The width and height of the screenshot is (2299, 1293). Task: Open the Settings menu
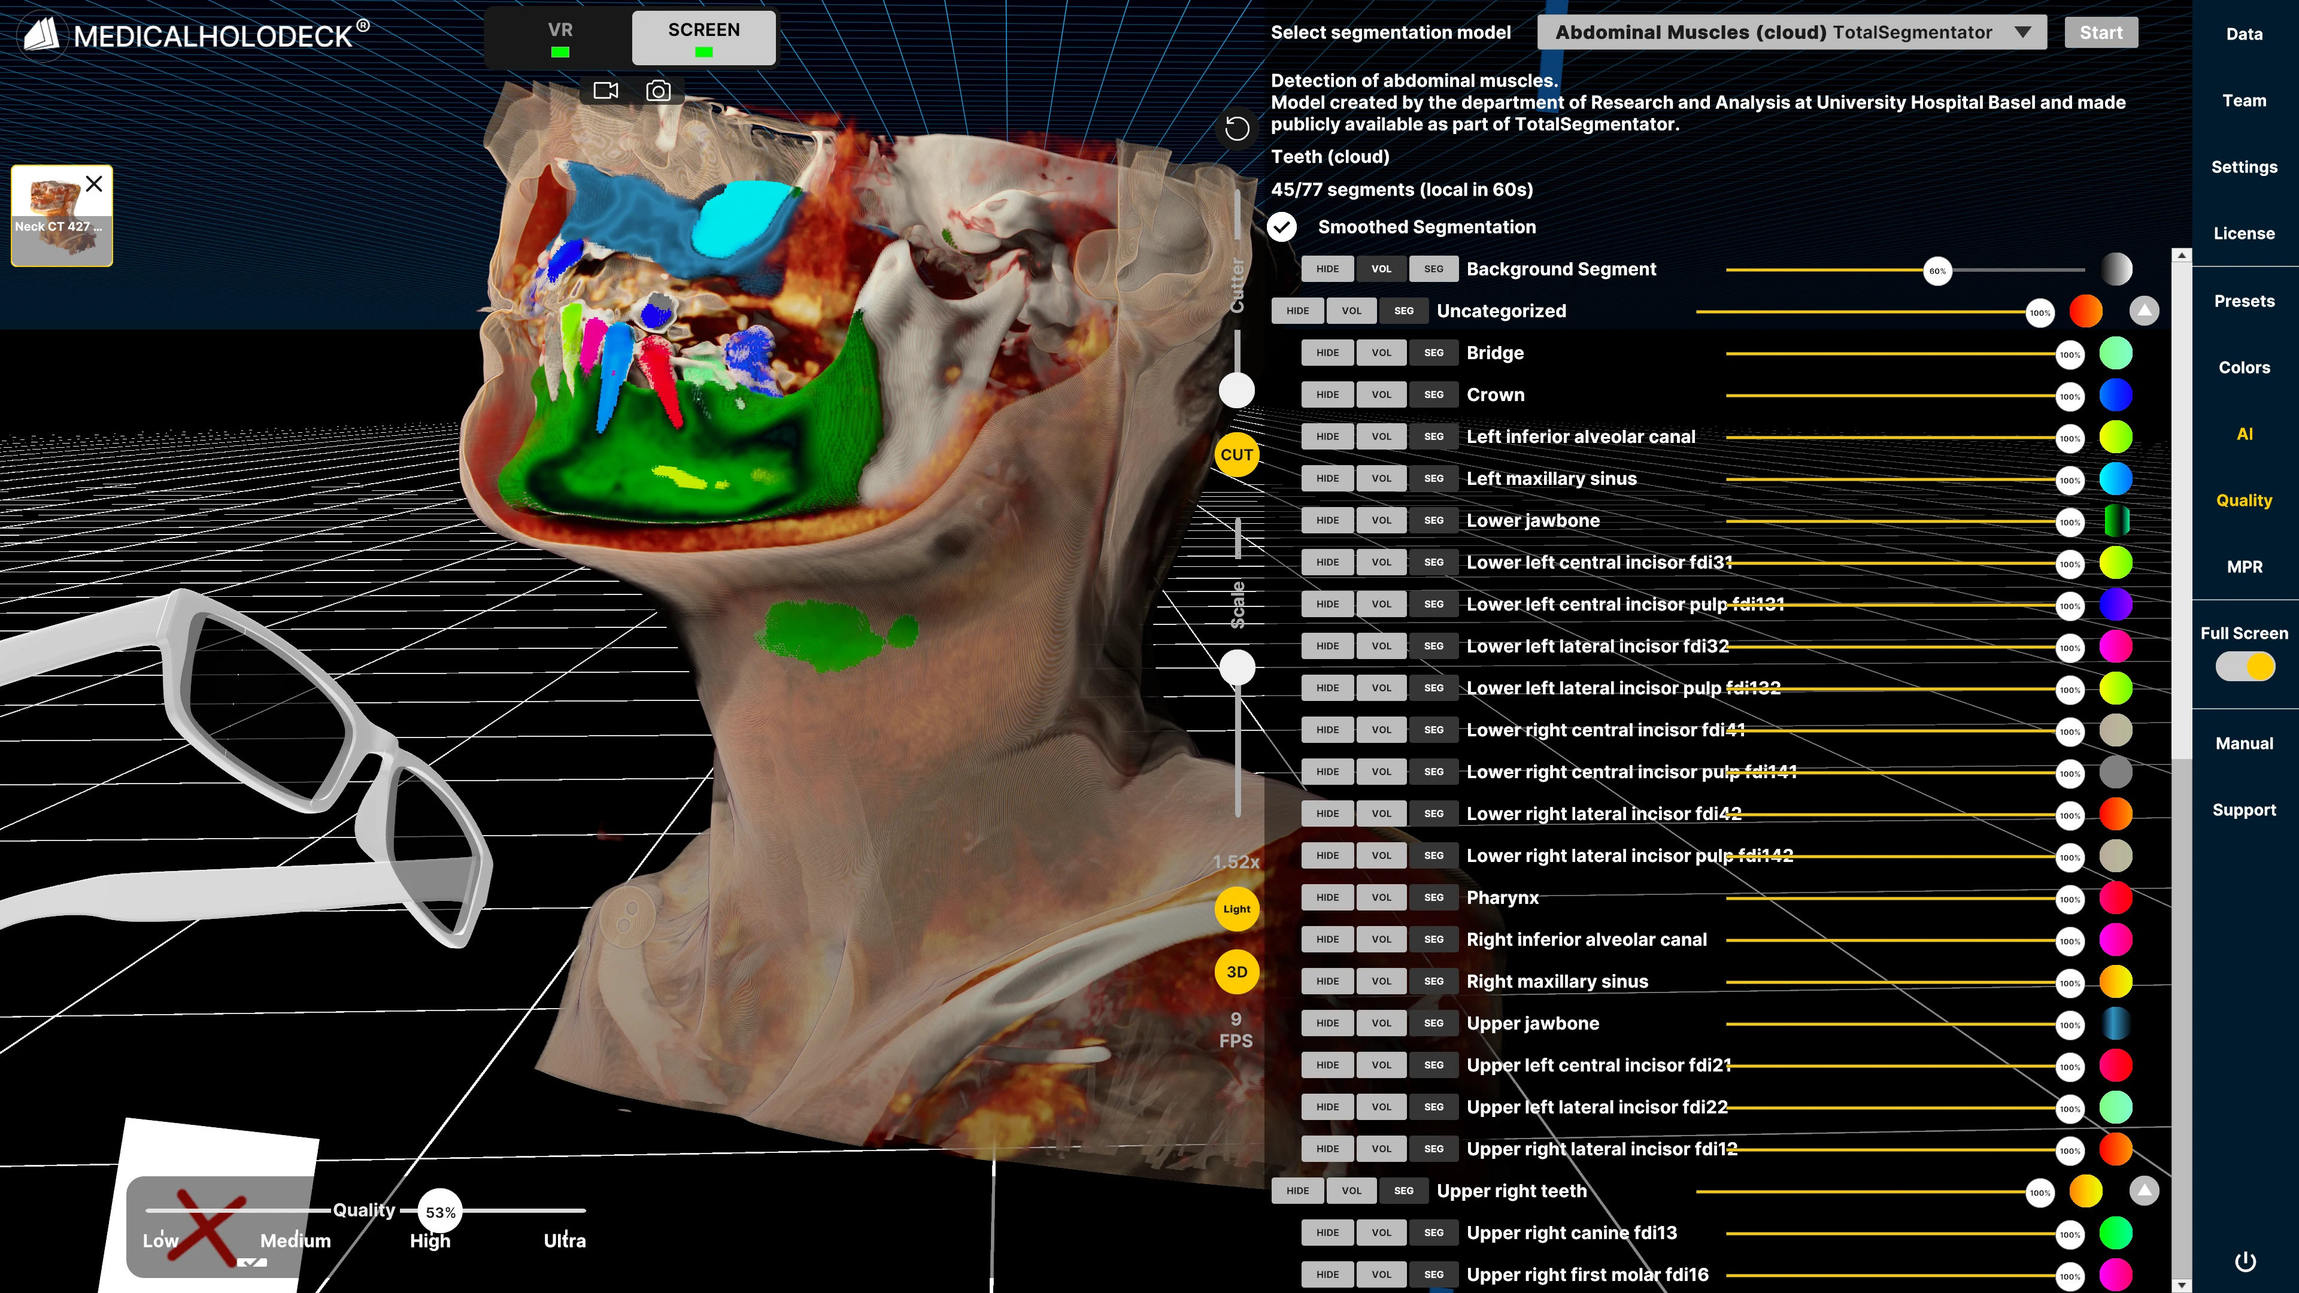point(2244,167)
